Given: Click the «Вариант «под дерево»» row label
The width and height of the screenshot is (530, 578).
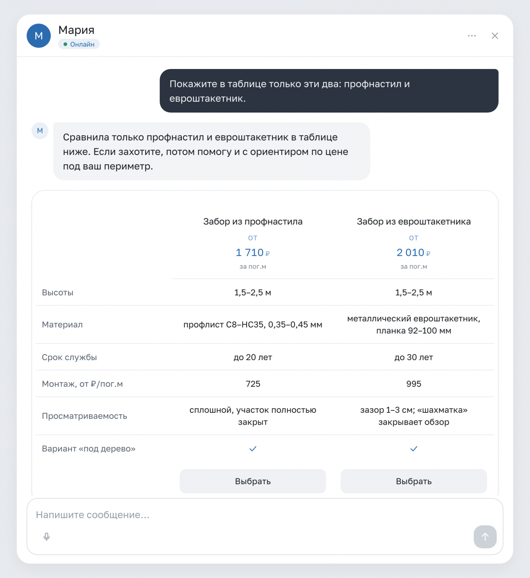Looking at the screenshot, I should 89,449.
